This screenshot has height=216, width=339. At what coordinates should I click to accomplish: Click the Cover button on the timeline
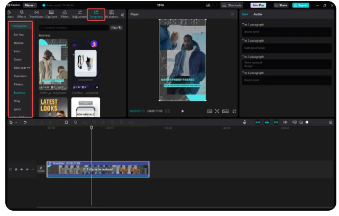tap(41, 169)
